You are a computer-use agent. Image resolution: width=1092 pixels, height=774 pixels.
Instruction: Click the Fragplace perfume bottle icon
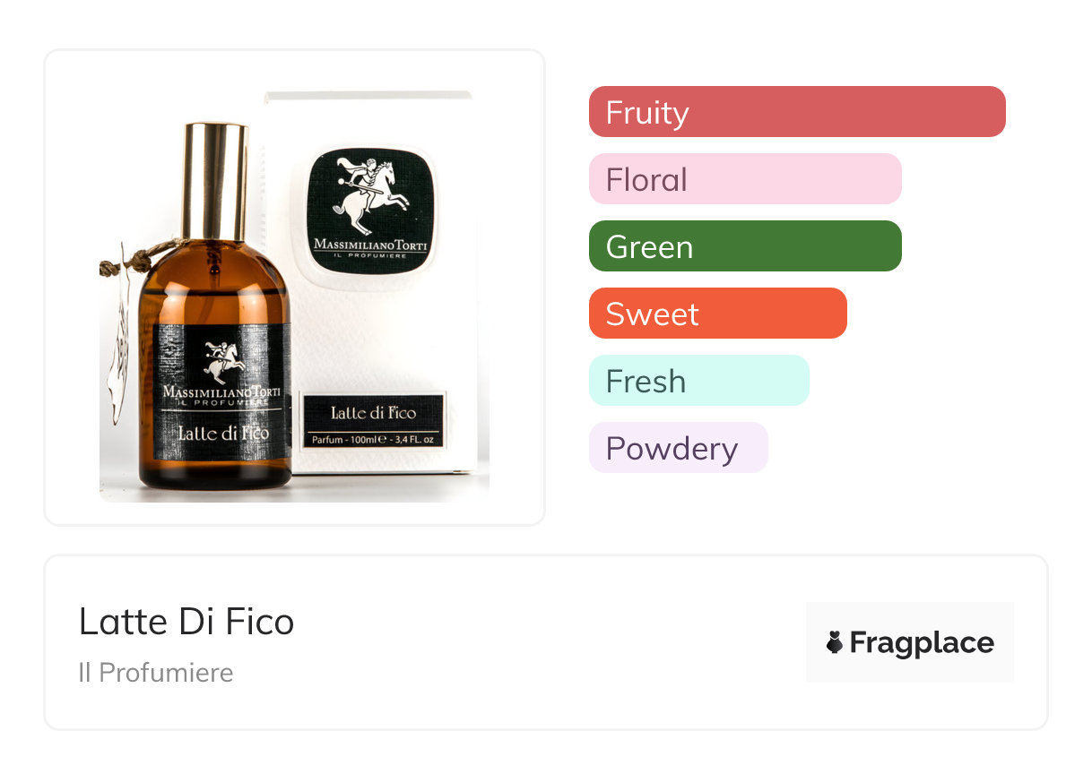[835, 642]
